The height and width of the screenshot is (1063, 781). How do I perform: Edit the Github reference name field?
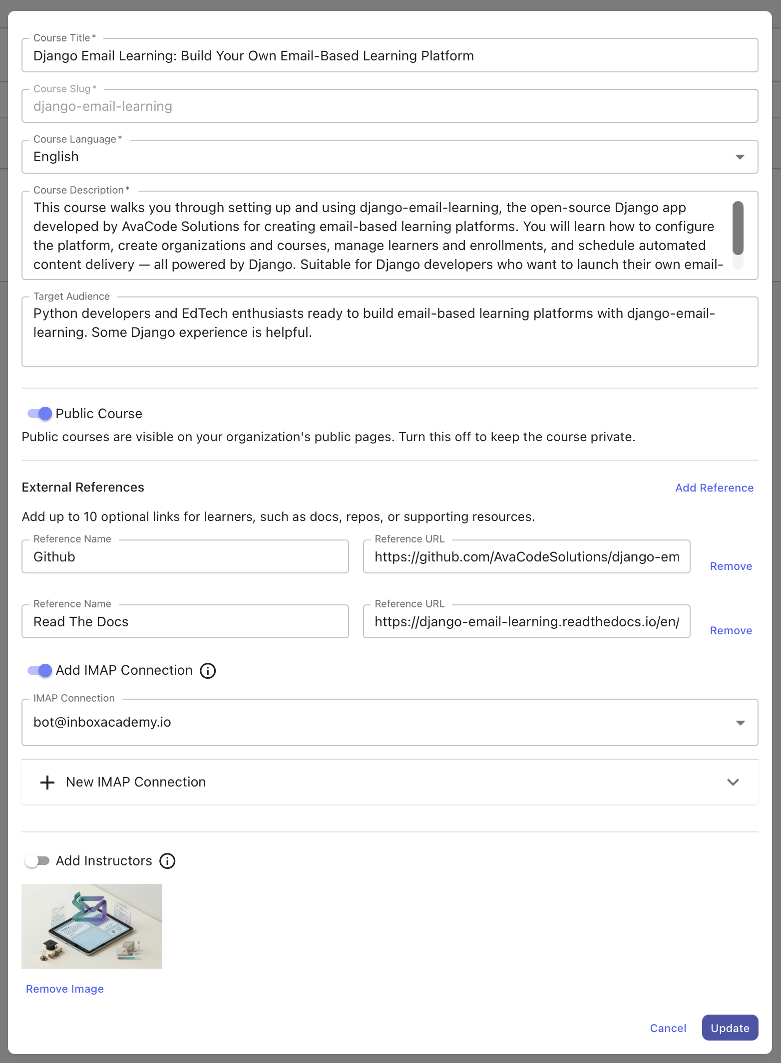point(185,556)
